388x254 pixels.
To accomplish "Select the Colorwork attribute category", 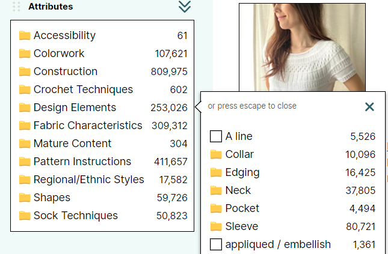I will coord(59,53).
